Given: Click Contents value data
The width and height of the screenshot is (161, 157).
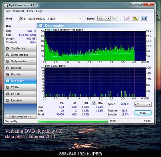Looking at the screenshot, I should pos(33,42).
